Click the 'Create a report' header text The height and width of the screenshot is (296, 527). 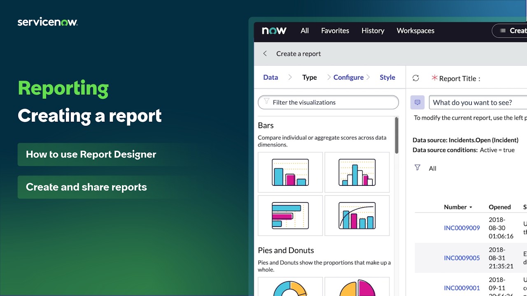(x=298, y=53)
